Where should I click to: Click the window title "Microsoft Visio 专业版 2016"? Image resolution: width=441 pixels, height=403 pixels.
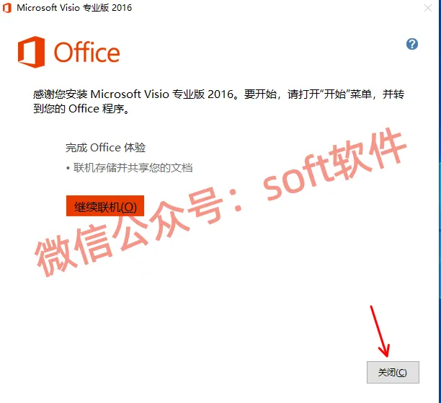tap(74, 8)
